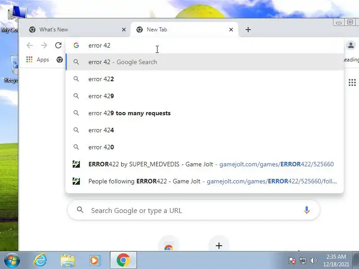Click the Chrome taskbar button
This screenshot has height=269, width=359.
(x=123, y=260)
